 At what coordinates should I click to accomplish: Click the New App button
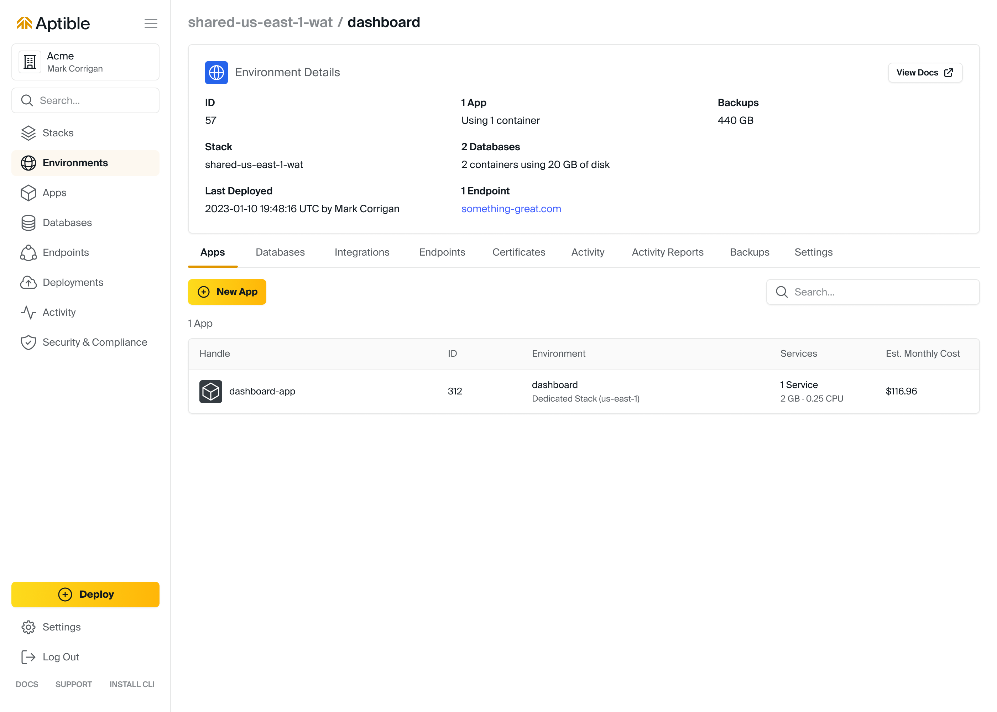pos(227,292)
